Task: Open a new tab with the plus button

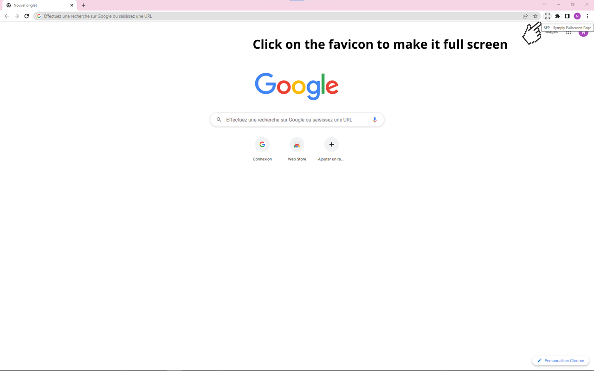Action: point(84,6)
